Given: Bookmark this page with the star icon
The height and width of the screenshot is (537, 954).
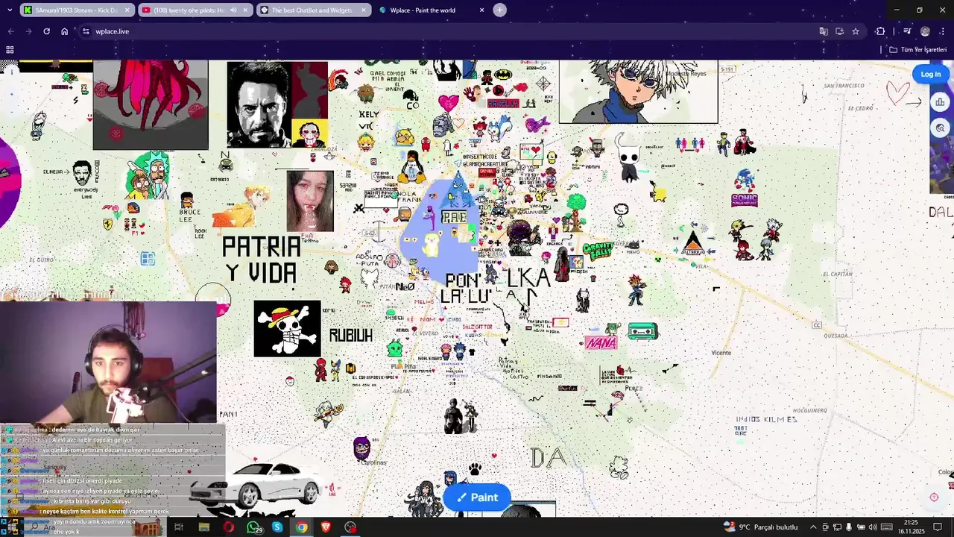Looking at the screenshot, I should pyautogui.click(x=856, y=31).
